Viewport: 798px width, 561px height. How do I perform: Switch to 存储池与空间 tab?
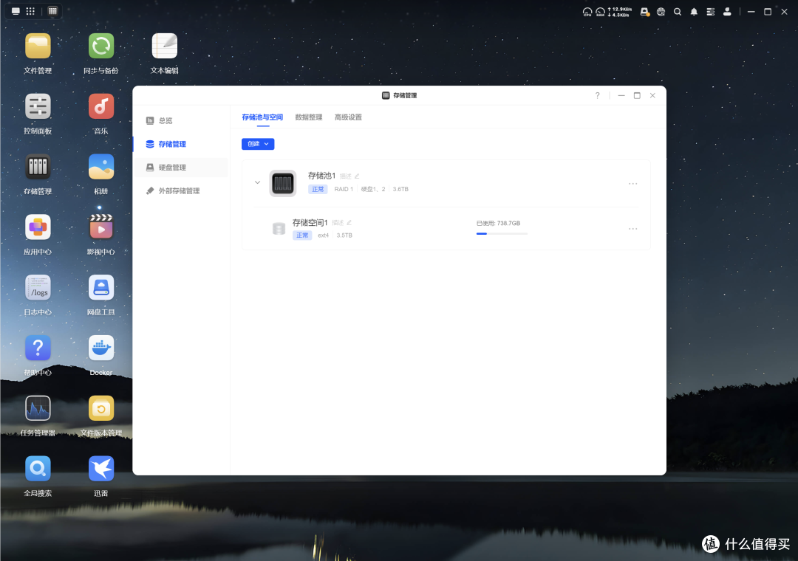[262, 117]
